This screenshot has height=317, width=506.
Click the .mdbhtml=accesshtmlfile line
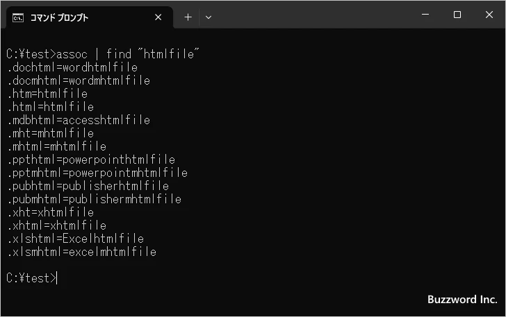click(79, 120)
